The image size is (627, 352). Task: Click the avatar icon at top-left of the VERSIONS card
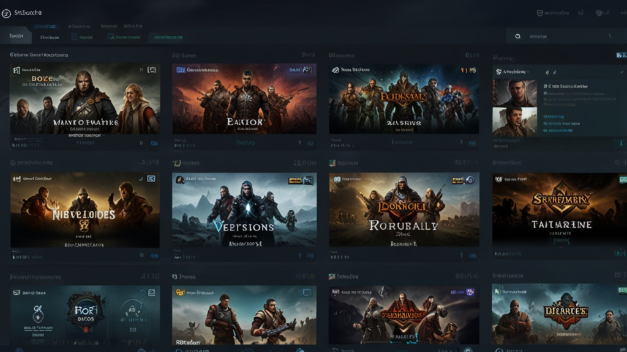[x=180, y=180]
